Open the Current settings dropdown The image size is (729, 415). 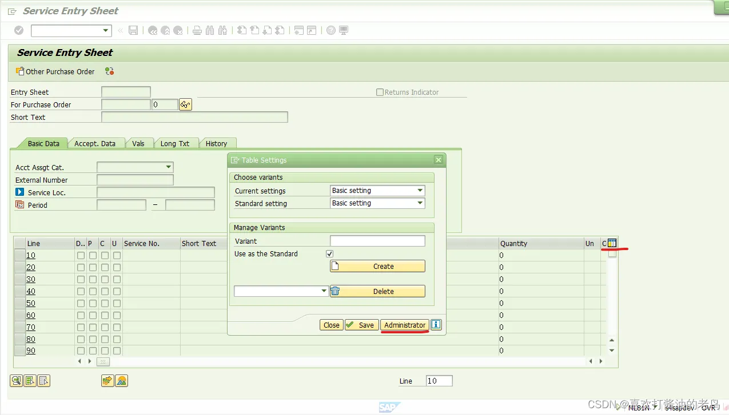[420, 190]
